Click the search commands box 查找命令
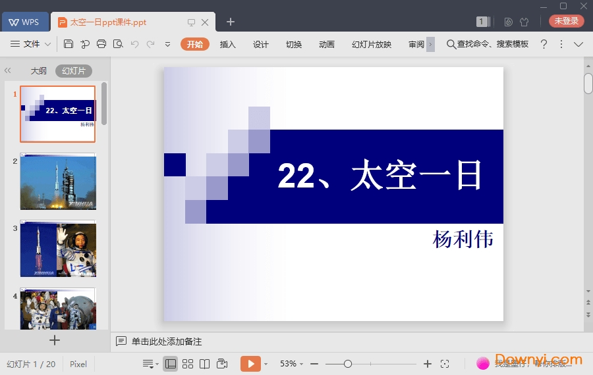Screen dimensions: 593x375 pyautogui.click(x=488, y=44)
